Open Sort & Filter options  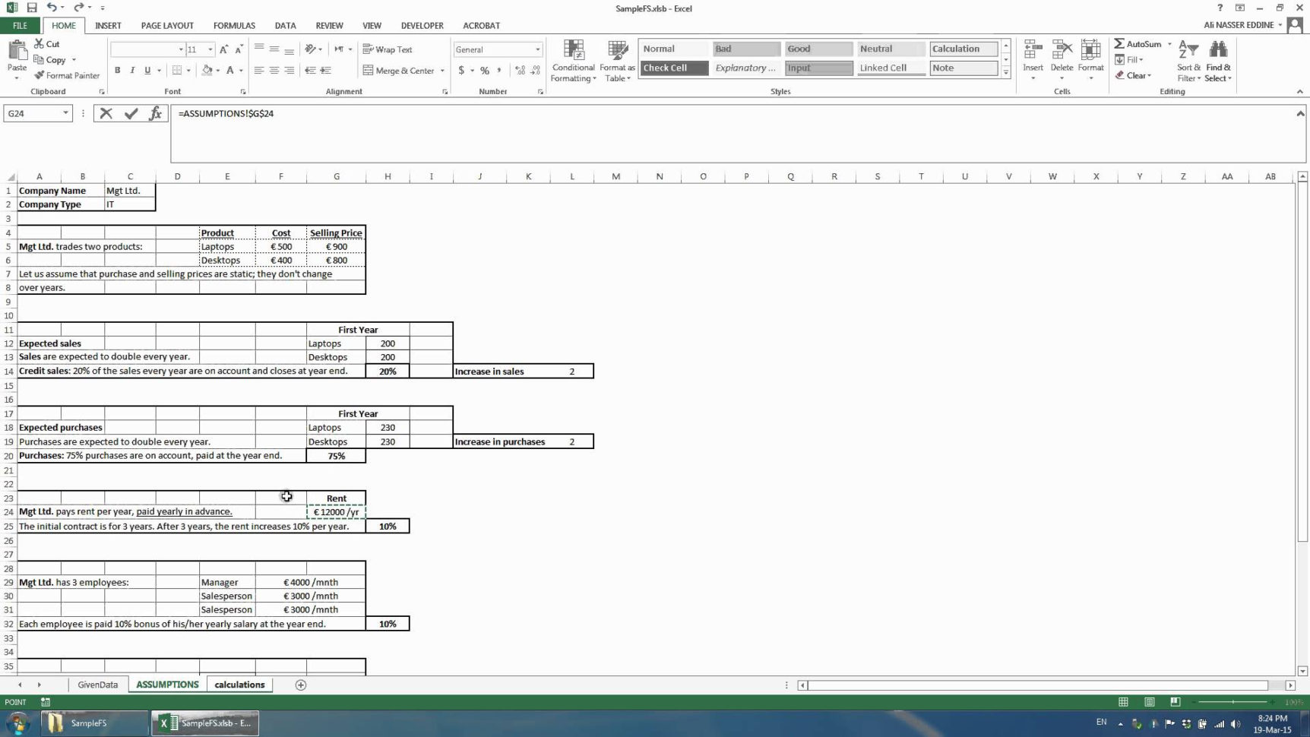pyautogui.click(x=1188, y=61)
